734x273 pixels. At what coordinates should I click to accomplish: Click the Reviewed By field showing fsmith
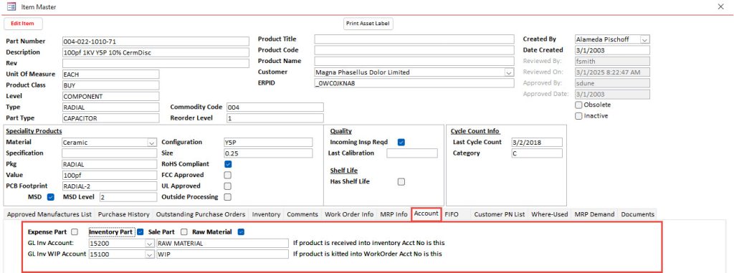[x=612, y=62]
